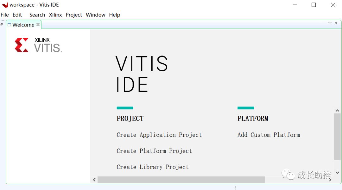Select the Welcome tab
Screen dimensions: 342x190
[x=24, y=25]
